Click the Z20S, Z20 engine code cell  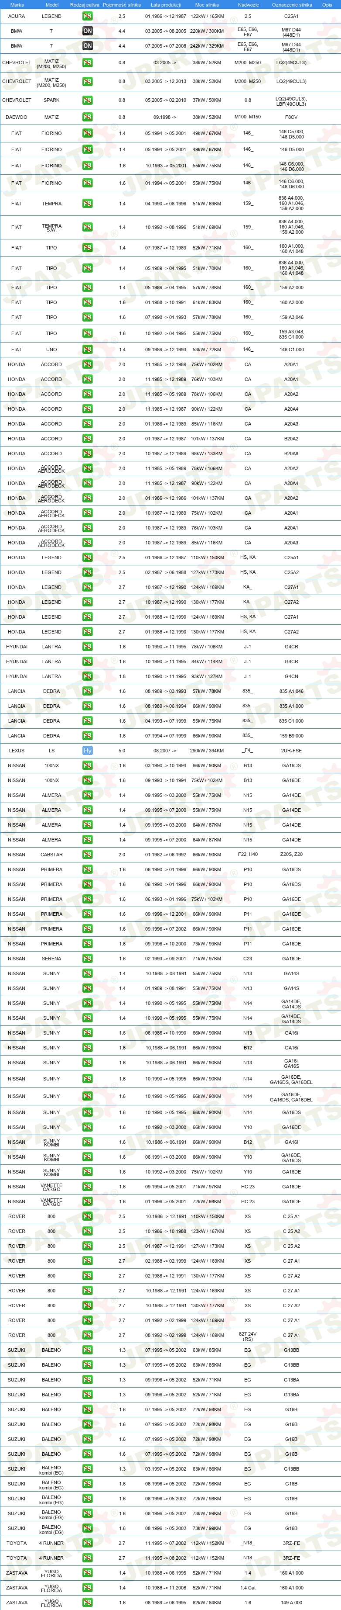(291, 855)
